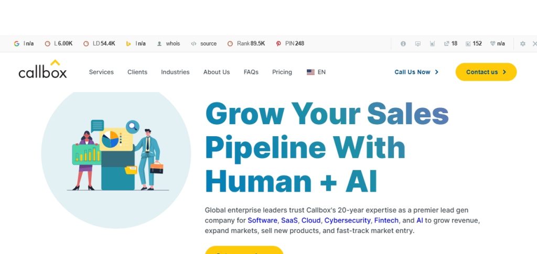Check the Bing index parameter
The width and height of the screenshot is (537, 254).
136,43
